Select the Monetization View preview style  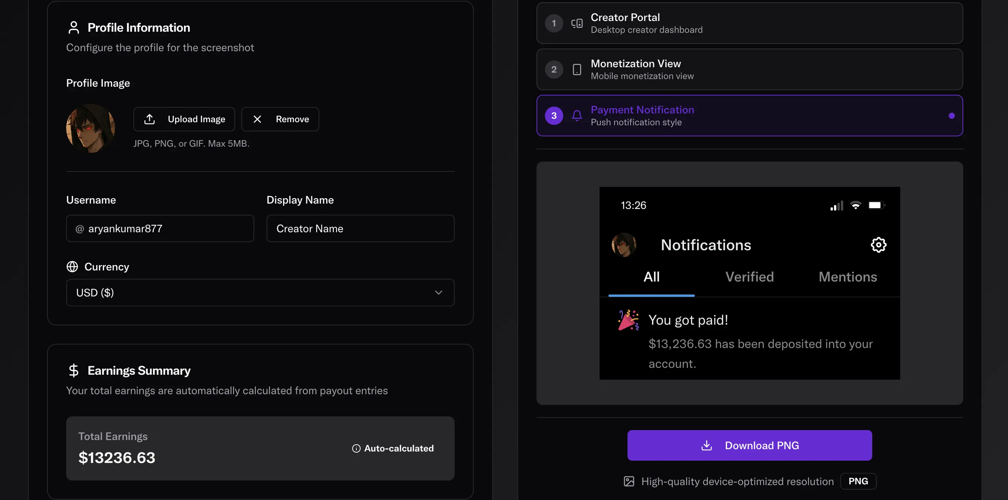click(749, 70)
